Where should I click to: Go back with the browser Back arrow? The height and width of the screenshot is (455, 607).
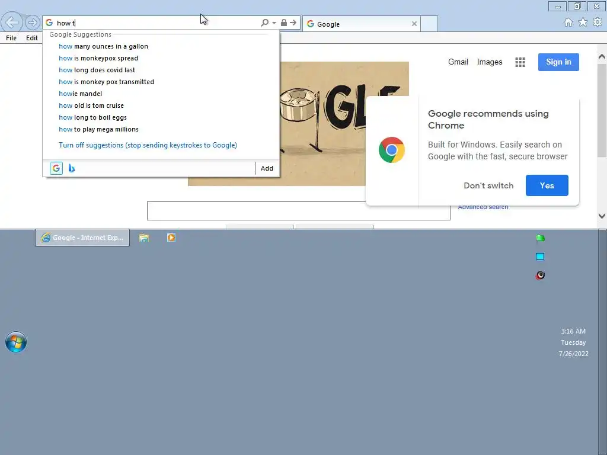12,23
